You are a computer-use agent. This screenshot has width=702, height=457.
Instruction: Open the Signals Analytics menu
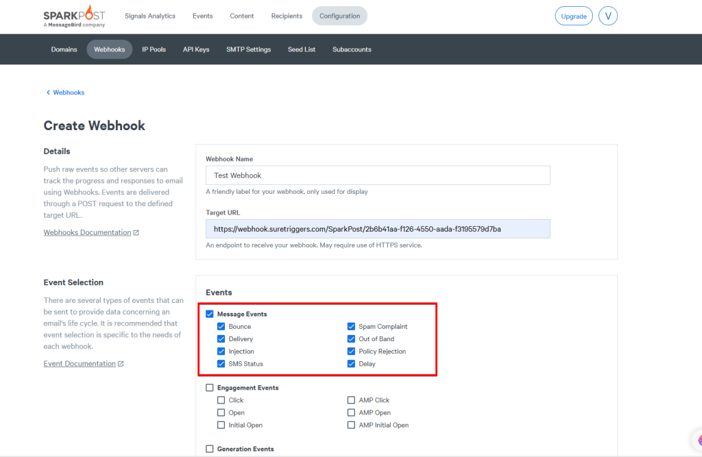(150, 16)
